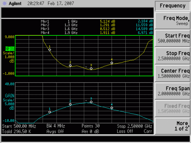Select marker 3 diamond on gain trace
This screenshot has height=143, width=191.
(91, 102)
